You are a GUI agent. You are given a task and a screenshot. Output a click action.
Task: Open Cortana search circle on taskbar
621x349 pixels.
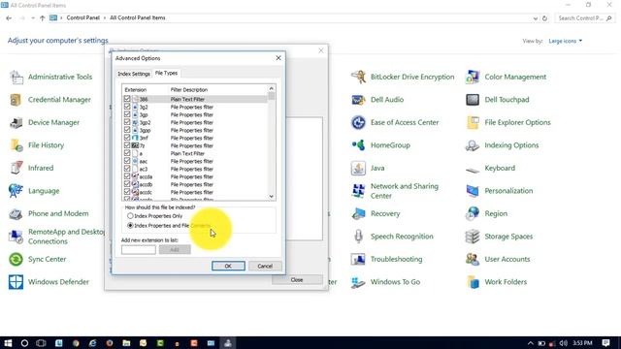(x=24, y=343)
